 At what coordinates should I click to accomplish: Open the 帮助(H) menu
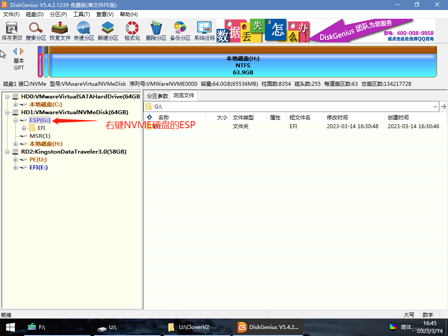(x=129, y=14)
